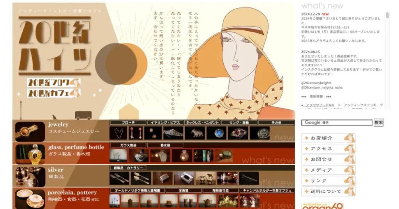Select the ブローチ jewelry tab

click(x=128, y=122)
